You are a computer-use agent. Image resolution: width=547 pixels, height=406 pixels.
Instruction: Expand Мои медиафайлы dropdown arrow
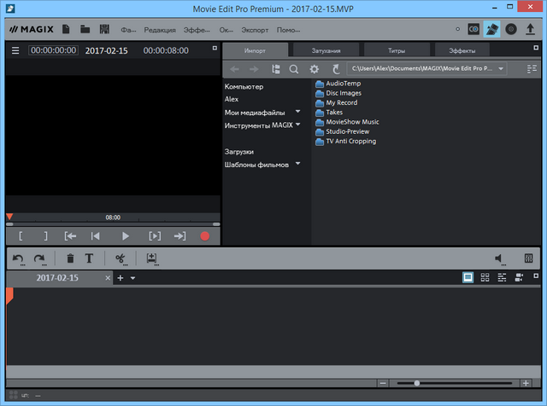pos(297,112)
